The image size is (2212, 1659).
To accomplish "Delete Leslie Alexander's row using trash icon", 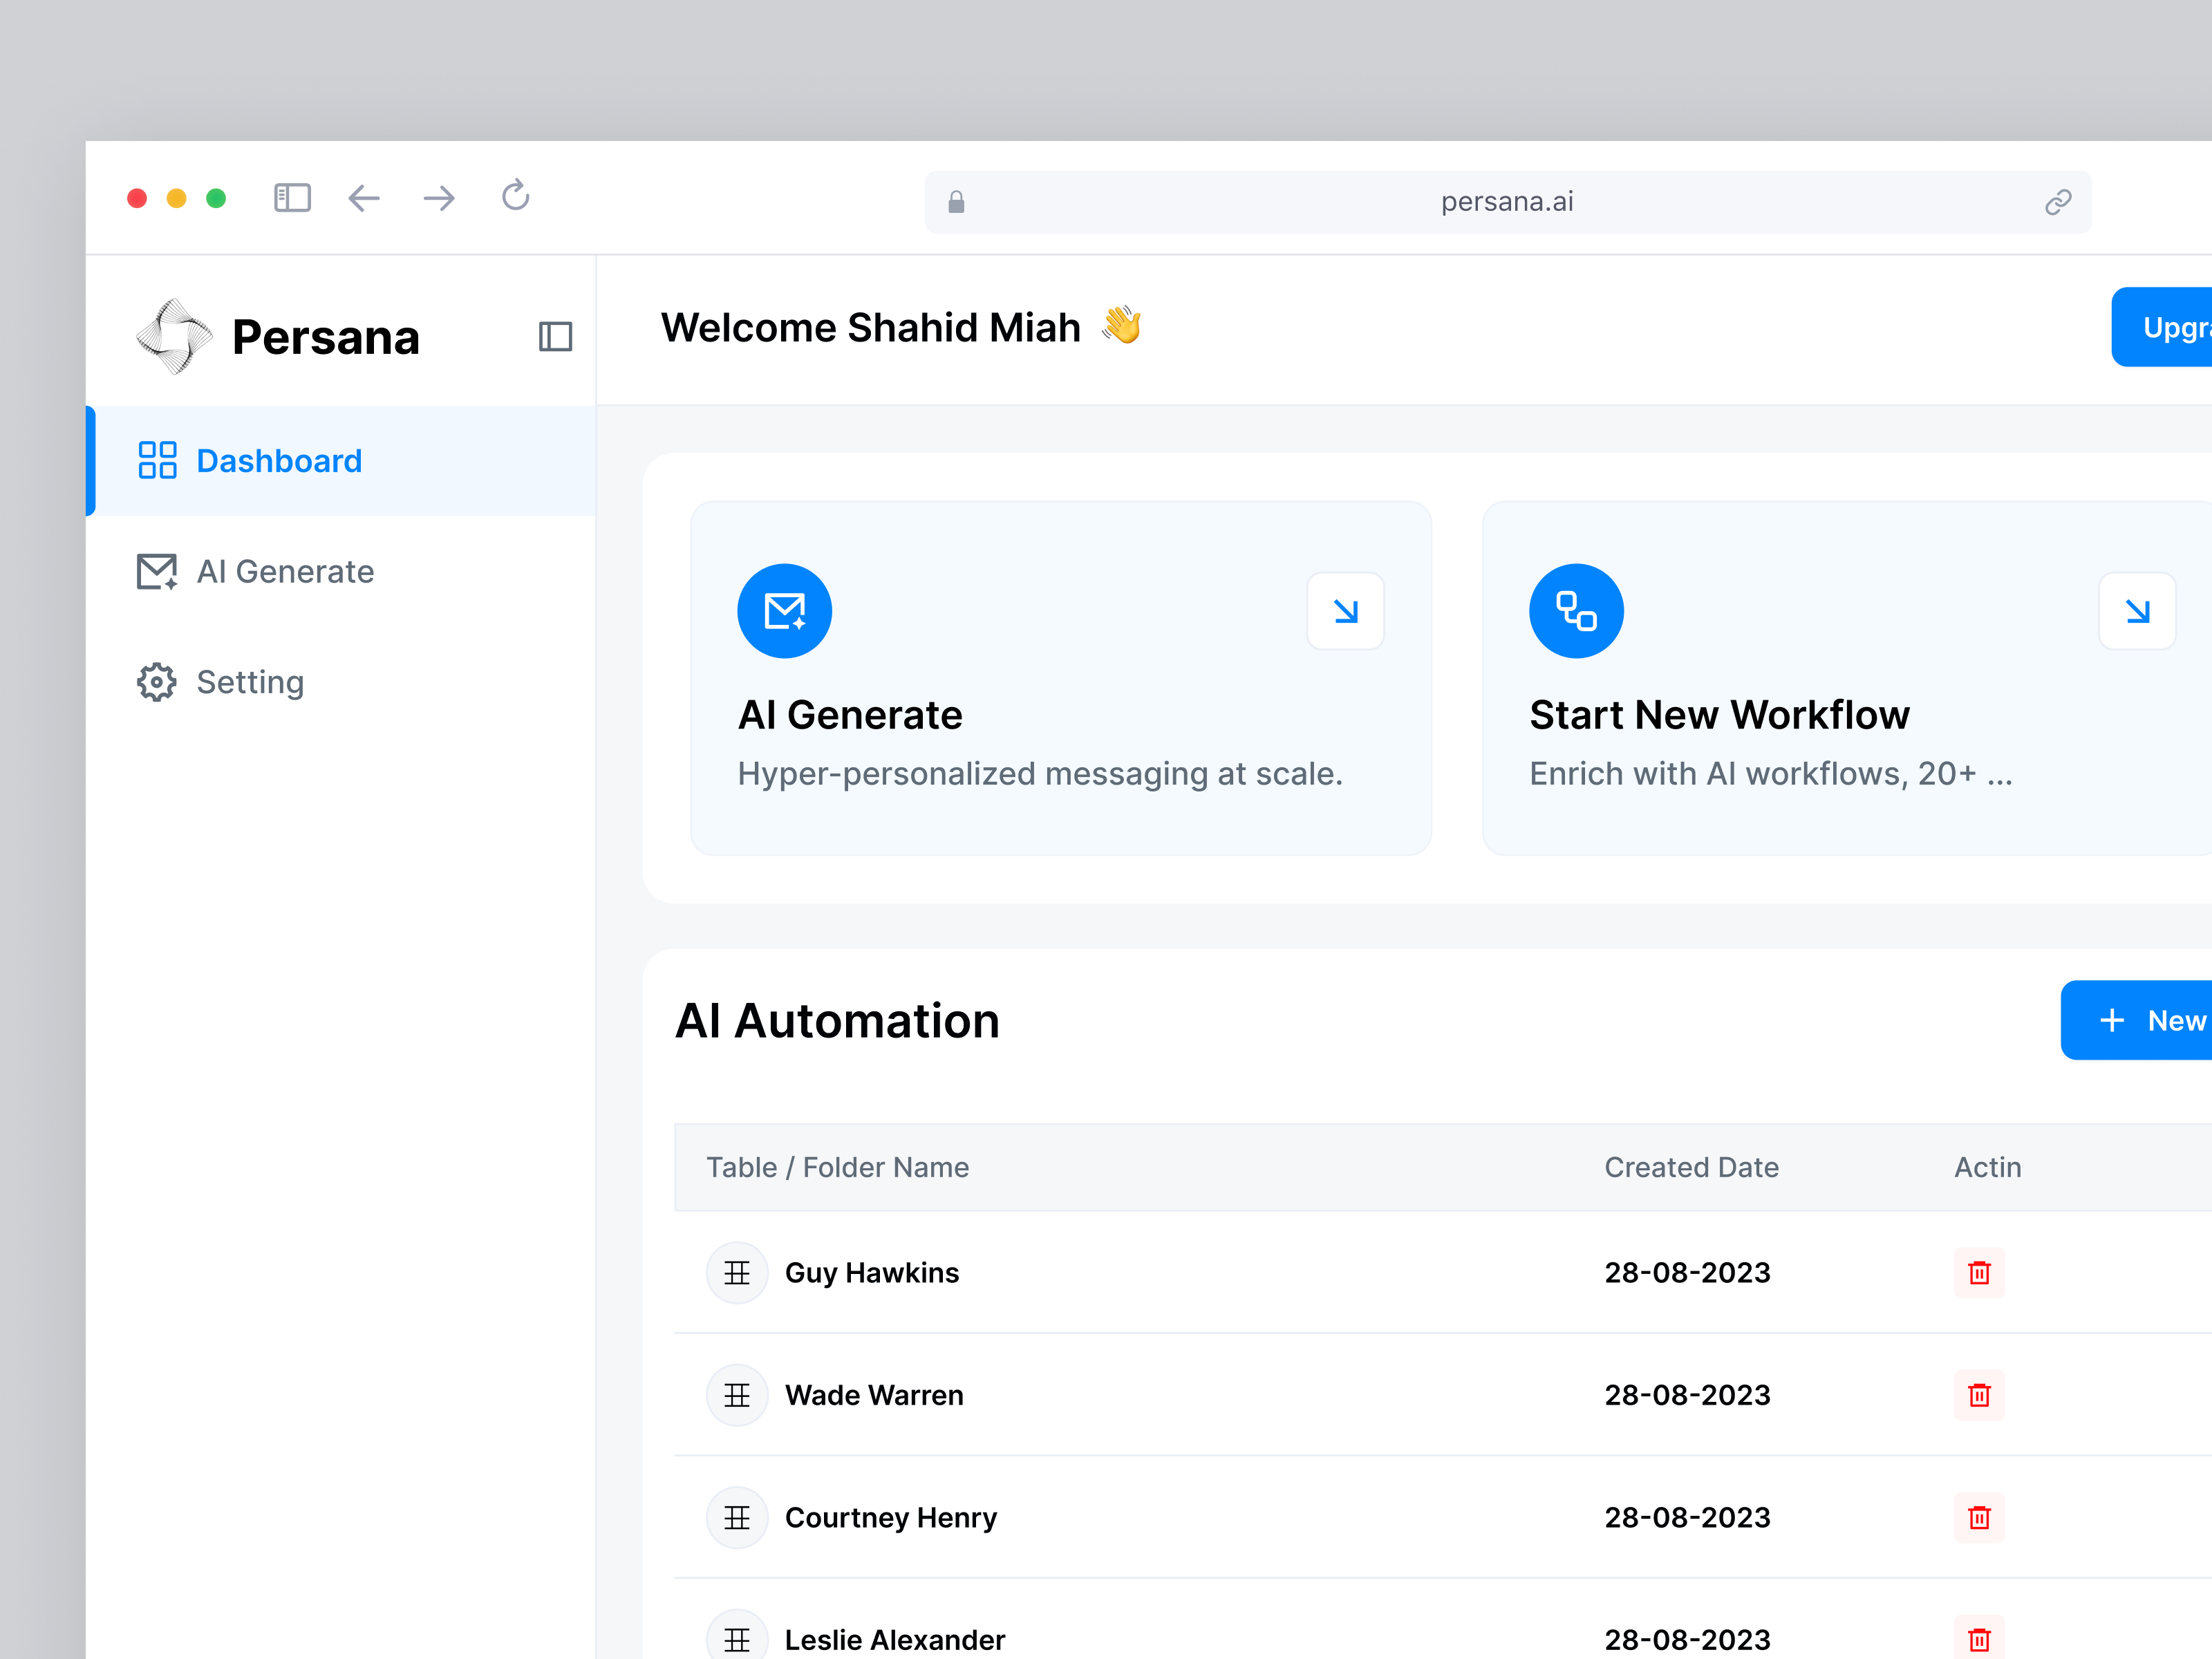I will (1981, 1639).
